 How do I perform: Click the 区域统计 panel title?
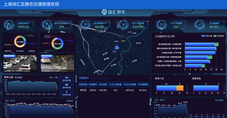click(84, 78)
